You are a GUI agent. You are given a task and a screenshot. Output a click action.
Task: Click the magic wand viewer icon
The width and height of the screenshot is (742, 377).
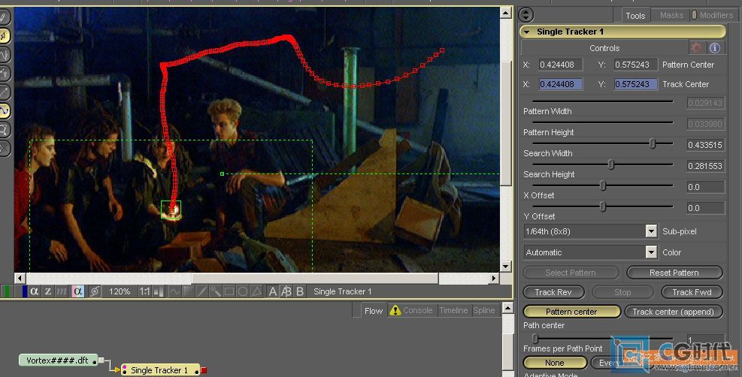click(x=215, y=291)
